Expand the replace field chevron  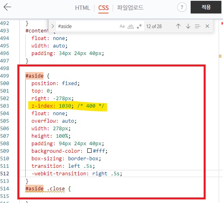tap(52, 26)
